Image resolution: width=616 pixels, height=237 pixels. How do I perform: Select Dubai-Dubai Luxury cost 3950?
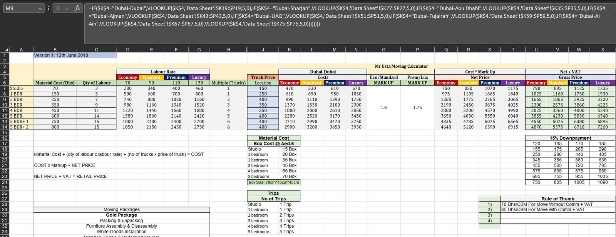[356, 127]
